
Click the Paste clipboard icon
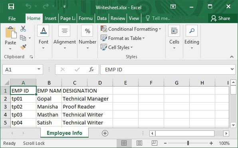11,32
